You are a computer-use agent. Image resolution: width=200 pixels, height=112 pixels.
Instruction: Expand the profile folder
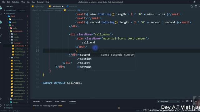(x=16, y=58)
